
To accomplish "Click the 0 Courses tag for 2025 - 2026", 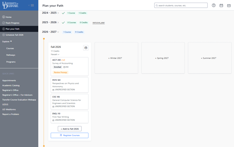I will tap(72, 22).
